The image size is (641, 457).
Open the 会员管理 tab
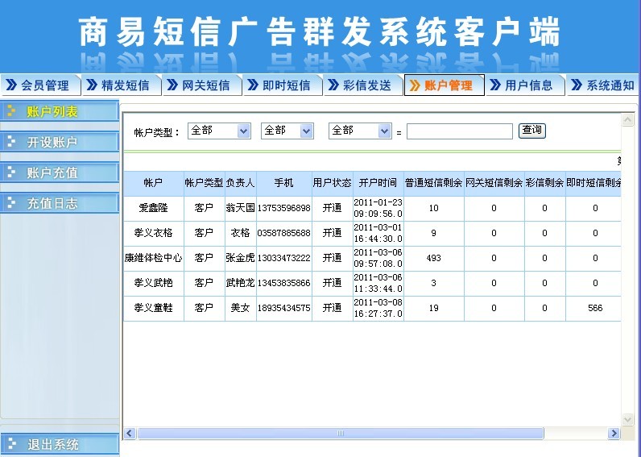[x=40, y=85]
